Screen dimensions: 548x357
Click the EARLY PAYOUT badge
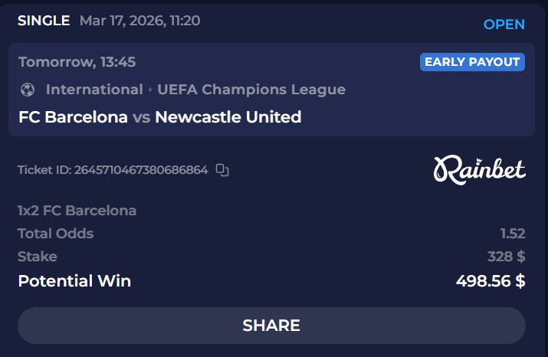pos(472,62)
